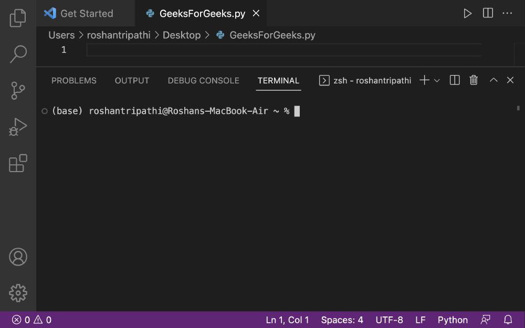The image size is (525, 328).
Task: Switch to the DEBUG CONSOLE tab
Action: click(203, 81)
